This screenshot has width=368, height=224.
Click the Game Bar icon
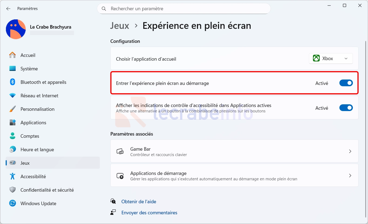point(120,151)
